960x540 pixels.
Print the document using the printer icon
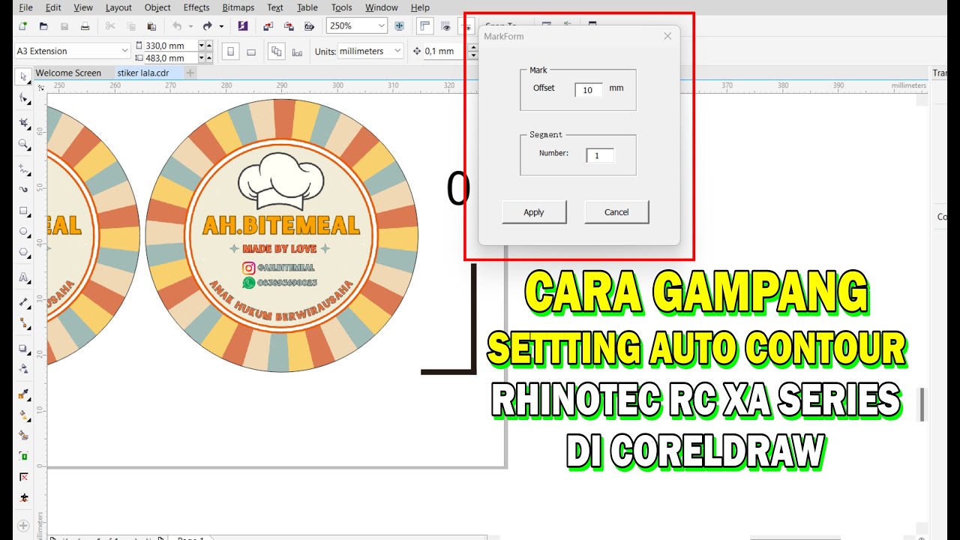[85, 26]
